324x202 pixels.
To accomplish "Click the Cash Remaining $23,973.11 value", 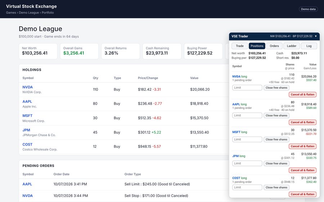I will pyautogui.click(x=157, y=53).
